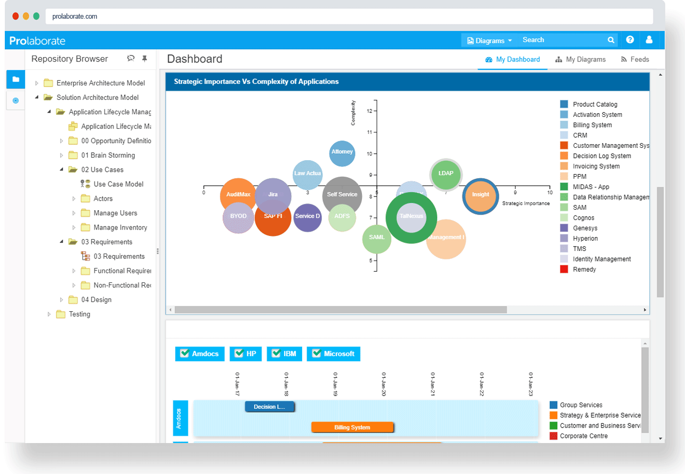Expand 01 Brain Storming folder
Screen dimensions: 685x474
61,155
